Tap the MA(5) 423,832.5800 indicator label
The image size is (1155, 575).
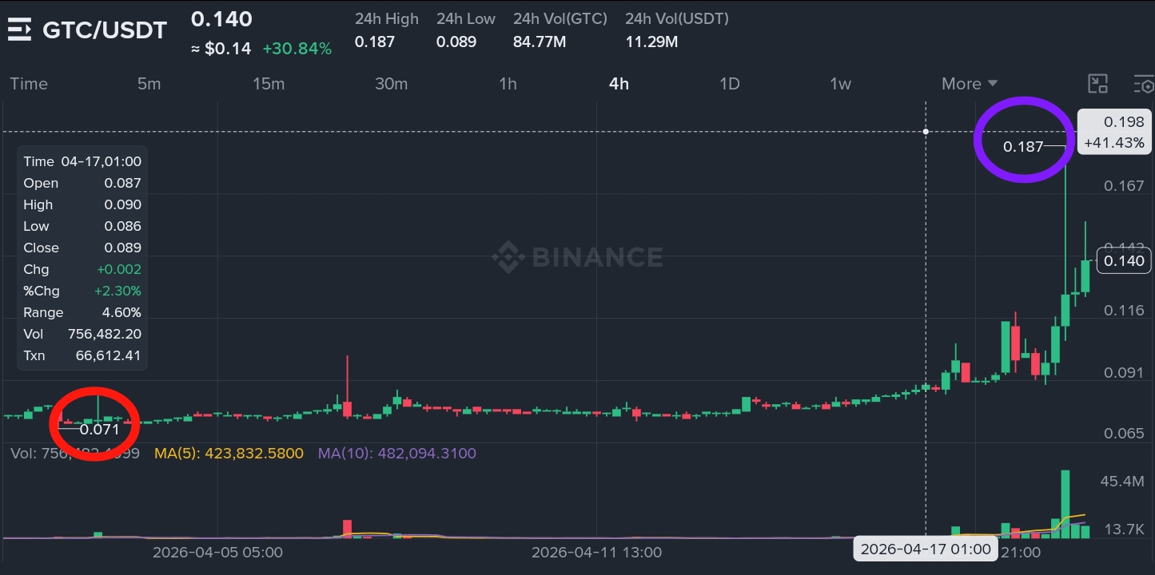coord(229,454)
